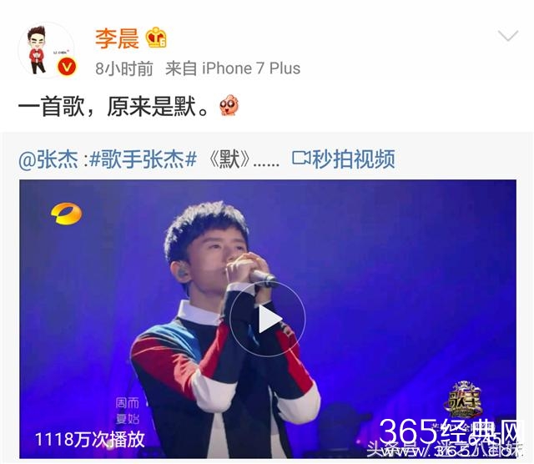Click the orange V verification badge
This screenshot has height=464, width=534.
(67, 67)
